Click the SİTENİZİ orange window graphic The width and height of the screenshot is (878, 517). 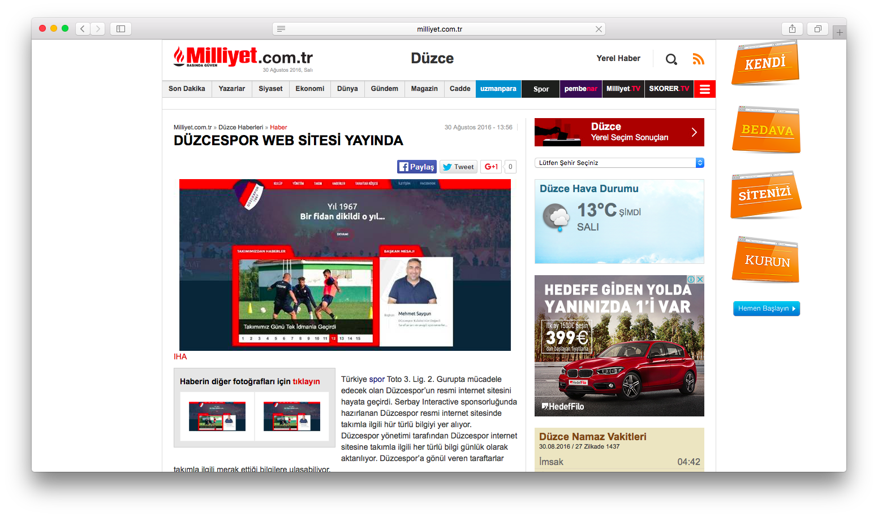[x=765, y=195]
